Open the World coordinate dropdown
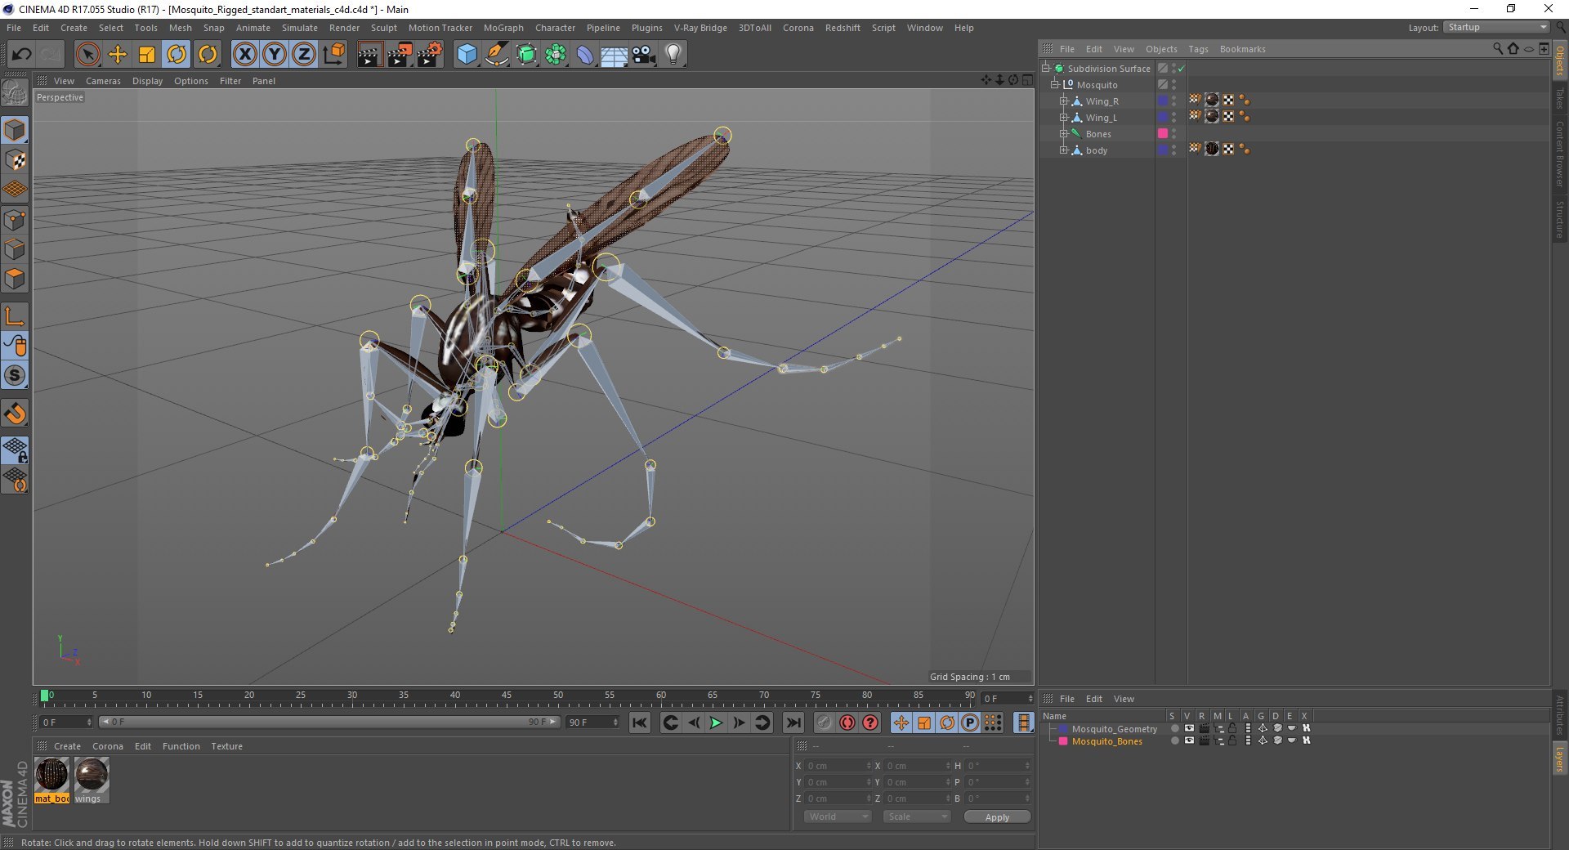The width and height of the screenshot is (1569, 850). pos(838,816)
